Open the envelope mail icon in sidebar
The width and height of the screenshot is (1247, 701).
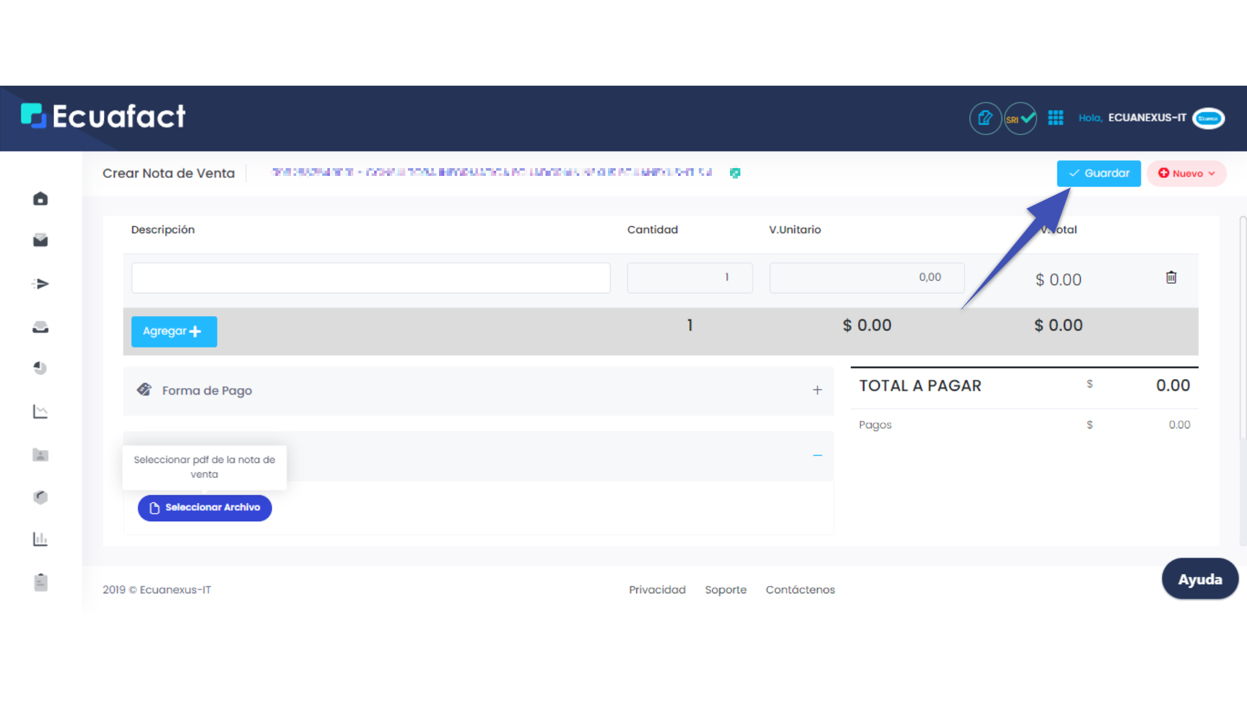tap(40, 241)
